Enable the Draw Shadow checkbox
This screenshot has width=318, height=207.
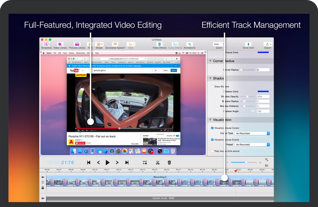point(212,87)
